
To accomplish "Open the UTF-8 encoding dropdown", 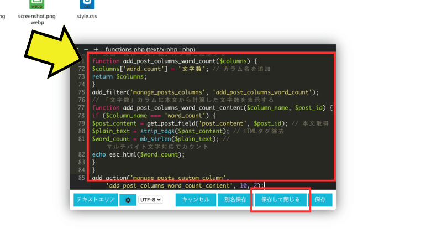I will (x=150, y=200).
